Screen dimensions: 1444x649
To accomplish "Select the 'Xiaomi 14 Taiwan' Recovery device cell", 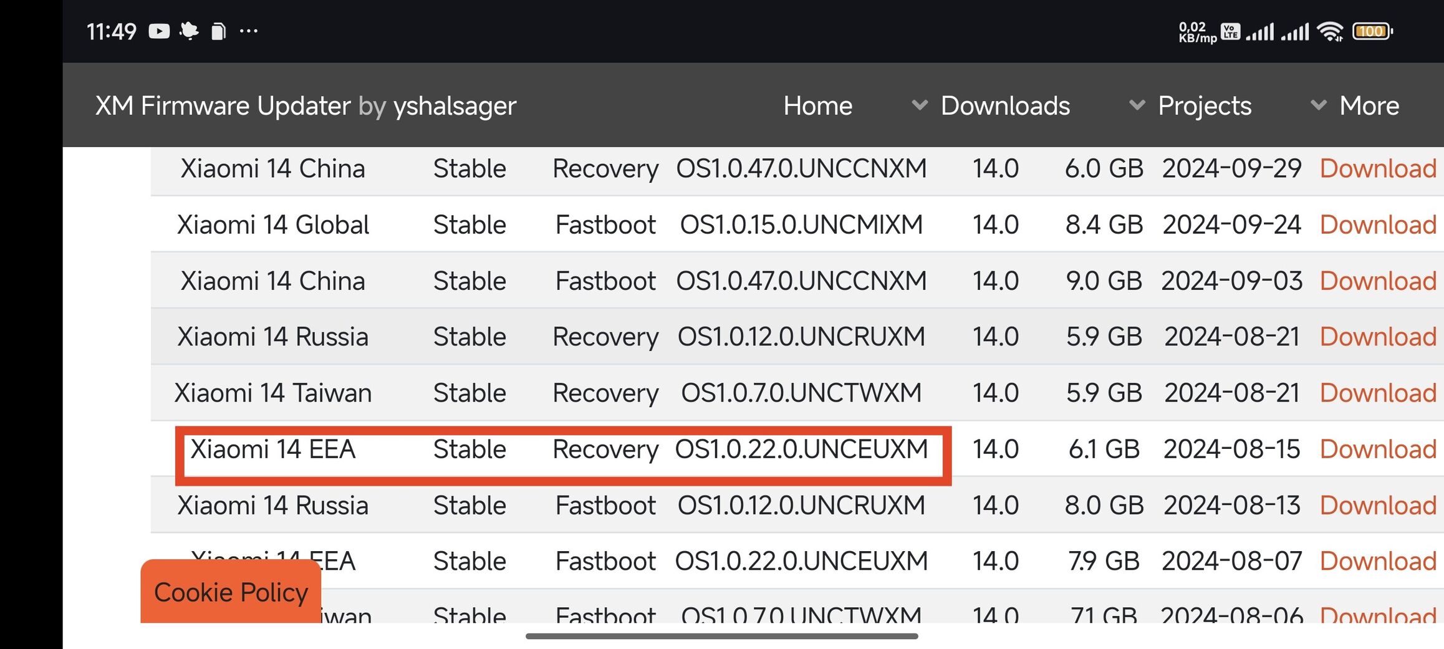I will coord(273,393).
